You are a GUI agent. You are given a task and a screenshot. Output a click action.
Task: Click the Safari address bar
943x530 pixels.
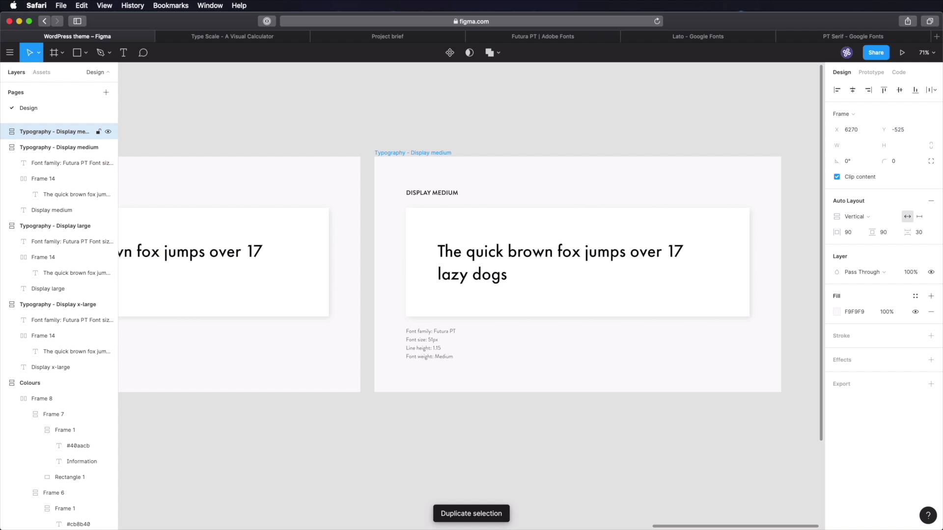471,21
